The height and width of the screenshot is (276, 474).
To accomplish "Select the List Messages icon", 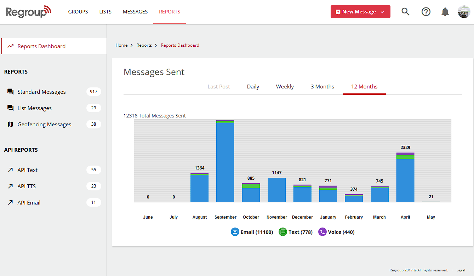I will [10, 108].
